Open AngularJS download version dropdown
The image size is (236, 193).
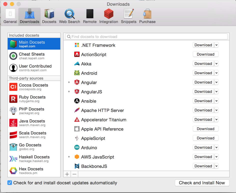[x=217, y=92]
